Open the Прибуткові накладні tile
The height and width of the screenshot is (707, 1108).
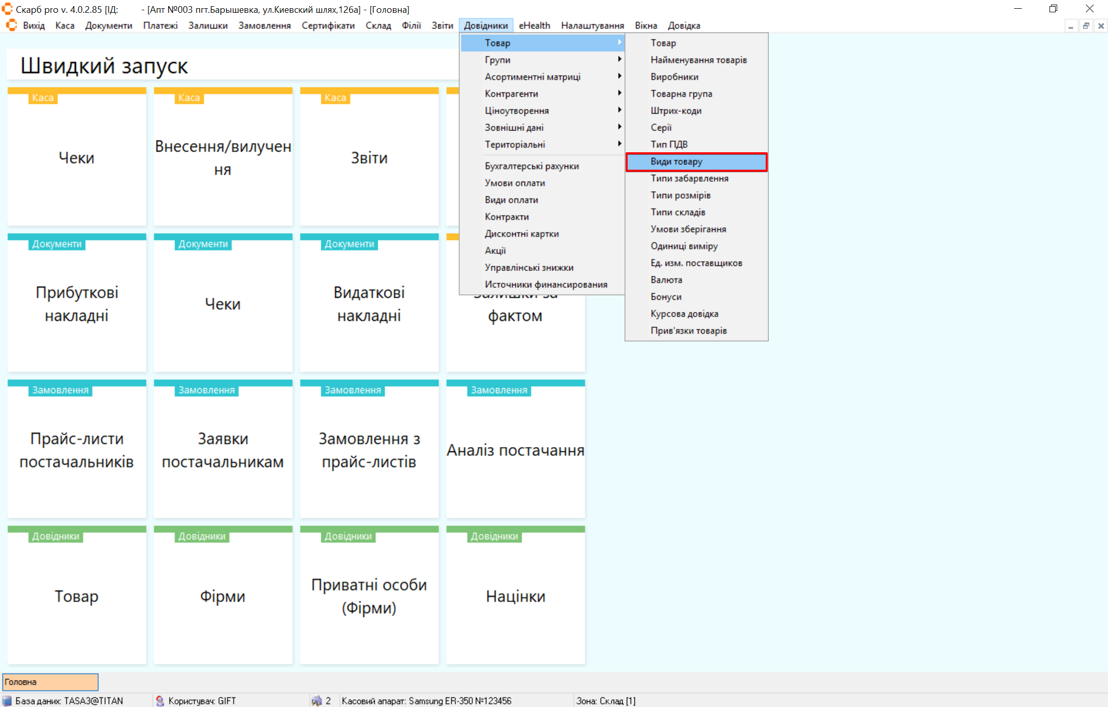pyautogui.click(x=76, y=304)
